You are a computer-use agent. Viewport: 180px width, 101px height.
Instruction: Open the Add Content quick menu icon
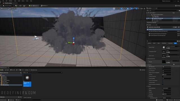16,6
